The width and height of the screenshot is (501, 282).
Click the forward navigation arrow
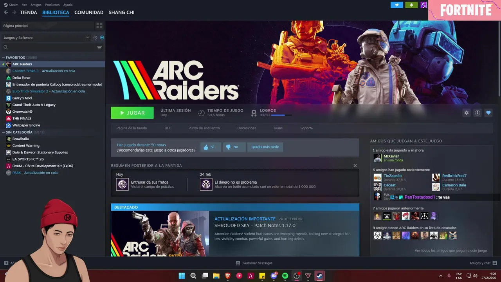[14, 13]
